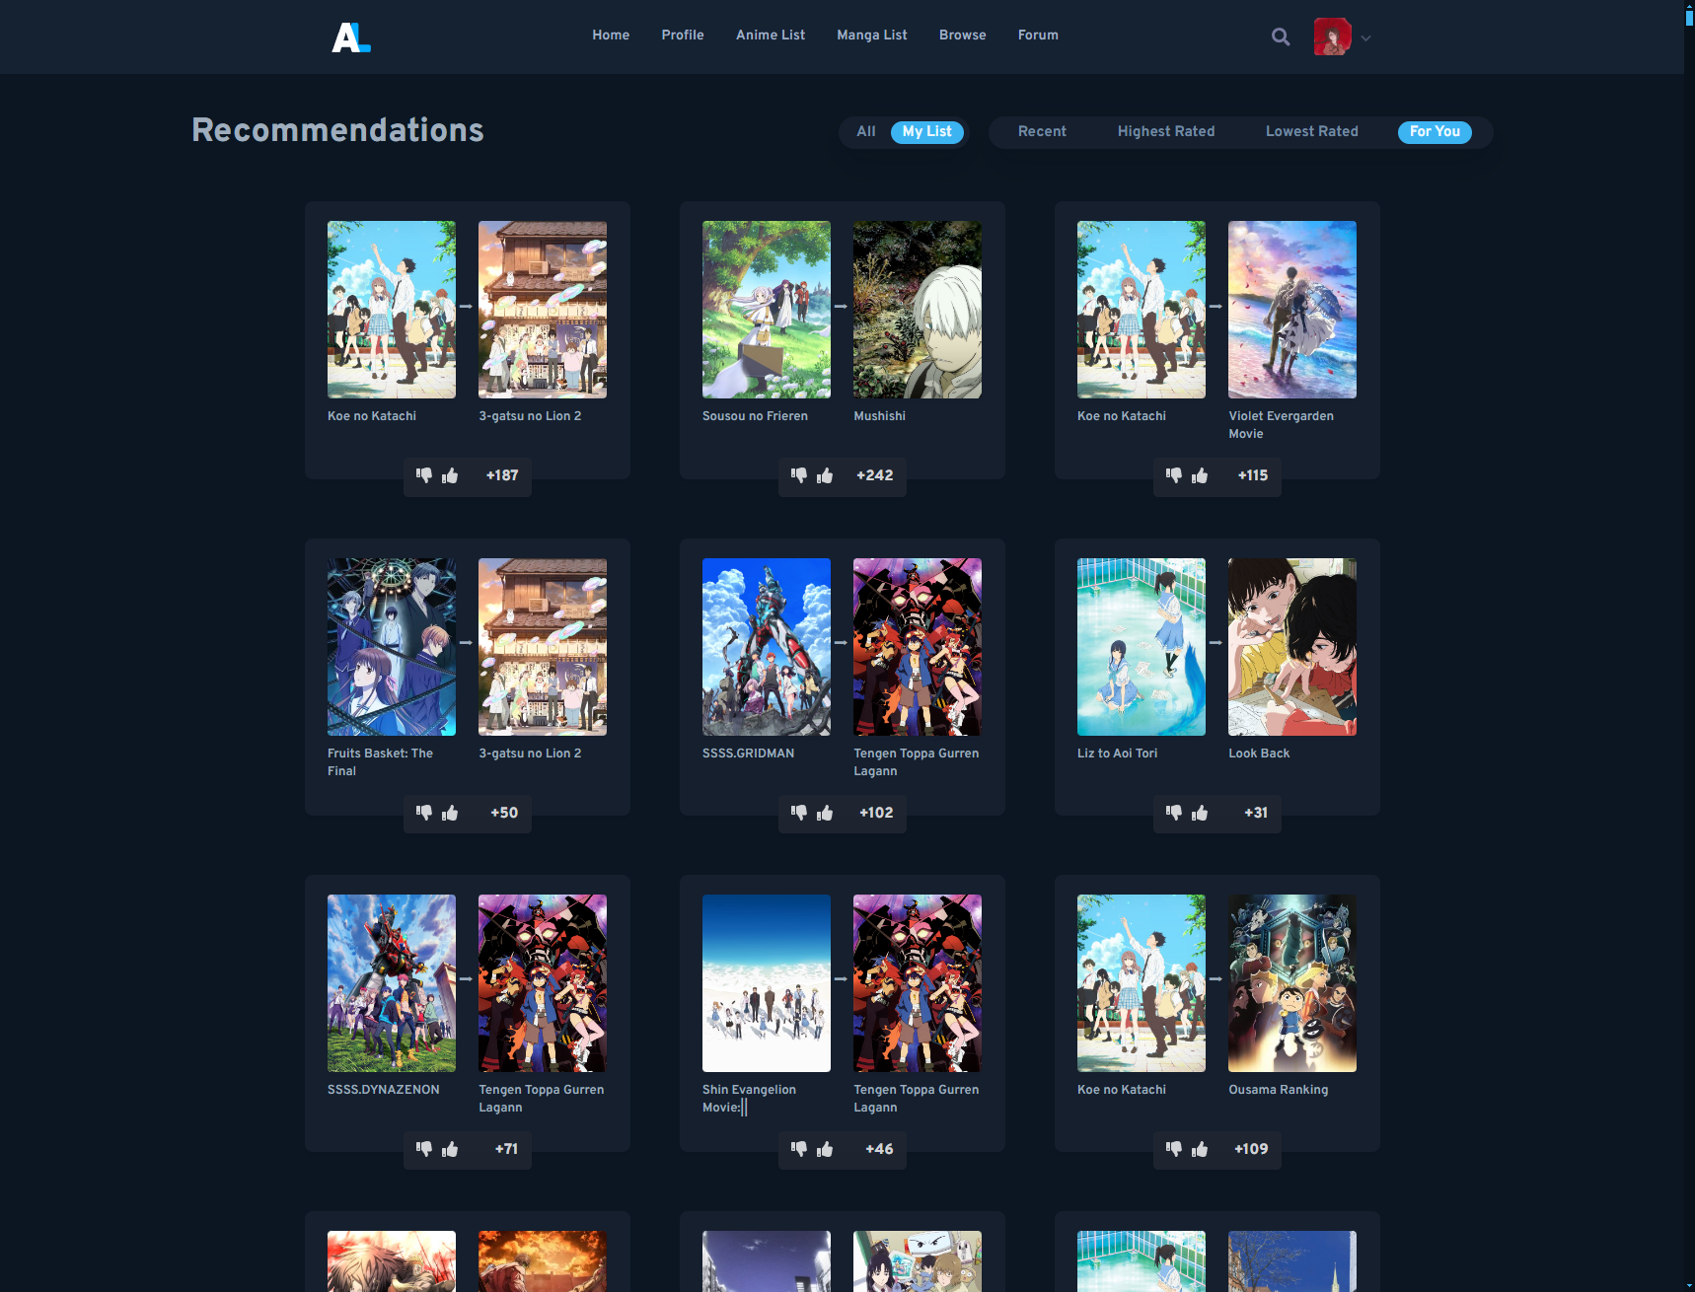Viewport: 1695px width, 1292px height.
Task: Sort recommendations by Highest Rated
Action: (x=1165, y=132)
